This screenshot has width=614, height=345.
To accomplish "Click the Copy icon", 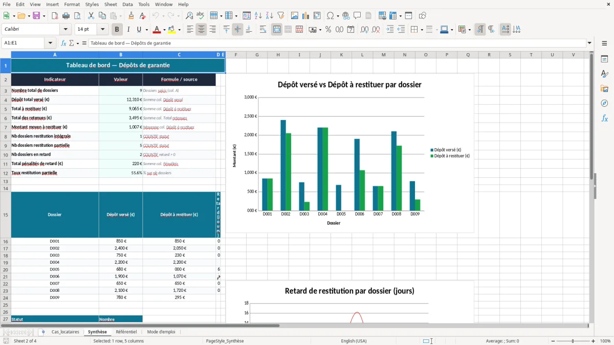I will [x=102, y=16].
